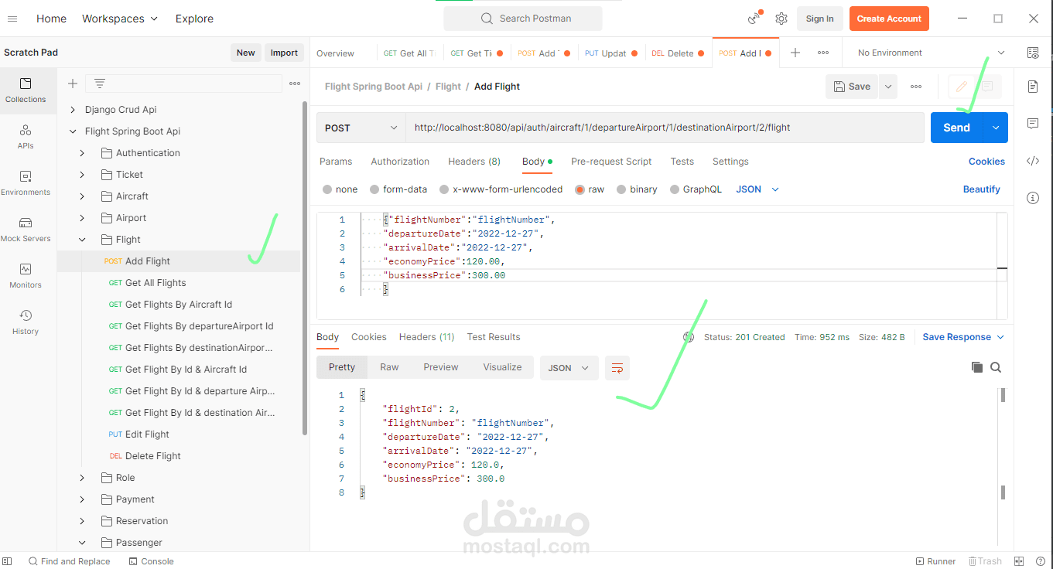Switch to the Test Results tab
Image resolution: width=1053 pixels, height=569 pixels.
coord(494,337)
